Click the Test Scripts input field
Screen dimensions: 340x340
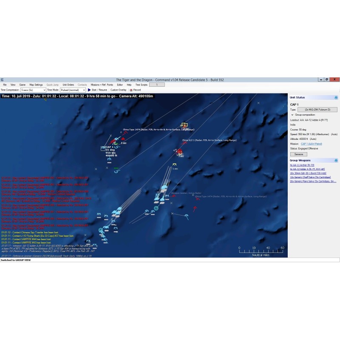point(156,85)
